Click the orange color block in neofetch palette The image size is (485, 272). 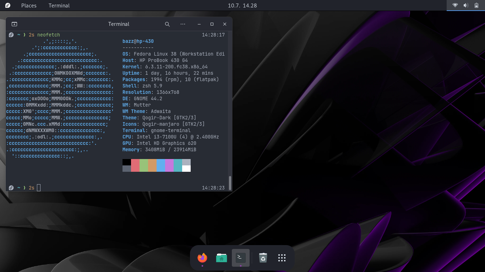[152, 165]
